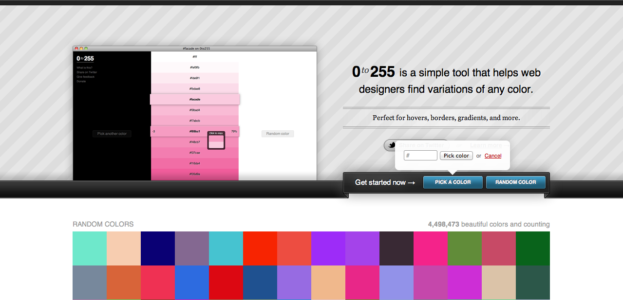The width and height of the screenshot is (623, 300).
Task: Pick the hot pink swatch in top row
Action: click(x=431, y=248)
